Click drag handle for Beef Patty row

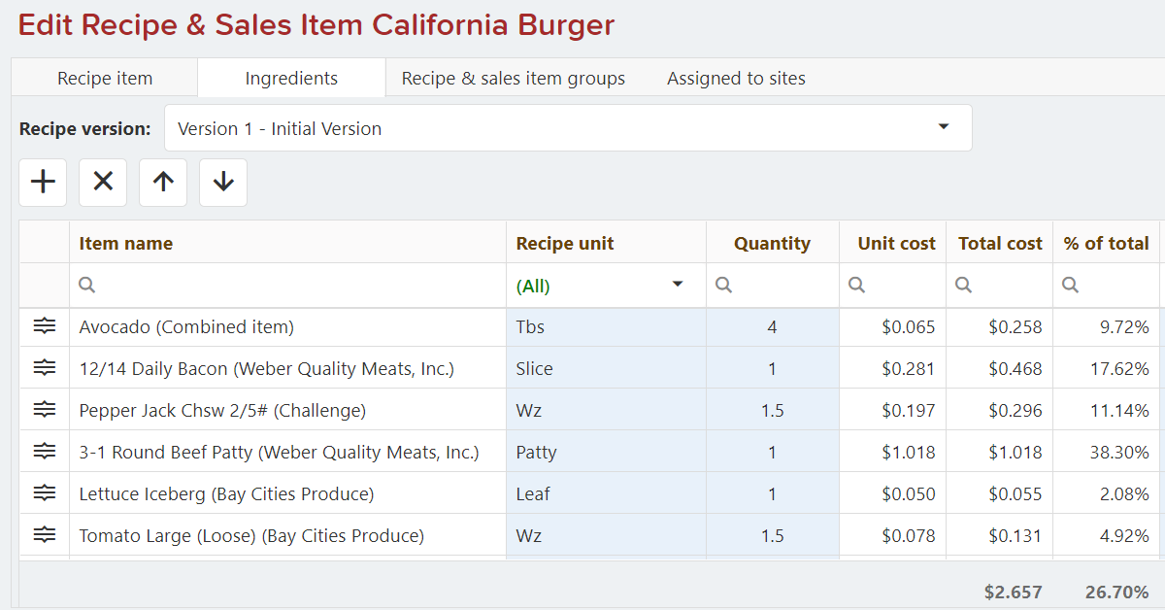click(45, 453)
